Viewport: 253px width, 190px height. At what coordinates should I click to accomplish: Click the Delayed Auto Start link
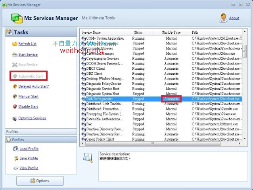pyautogui.click(x=34, y=86)
